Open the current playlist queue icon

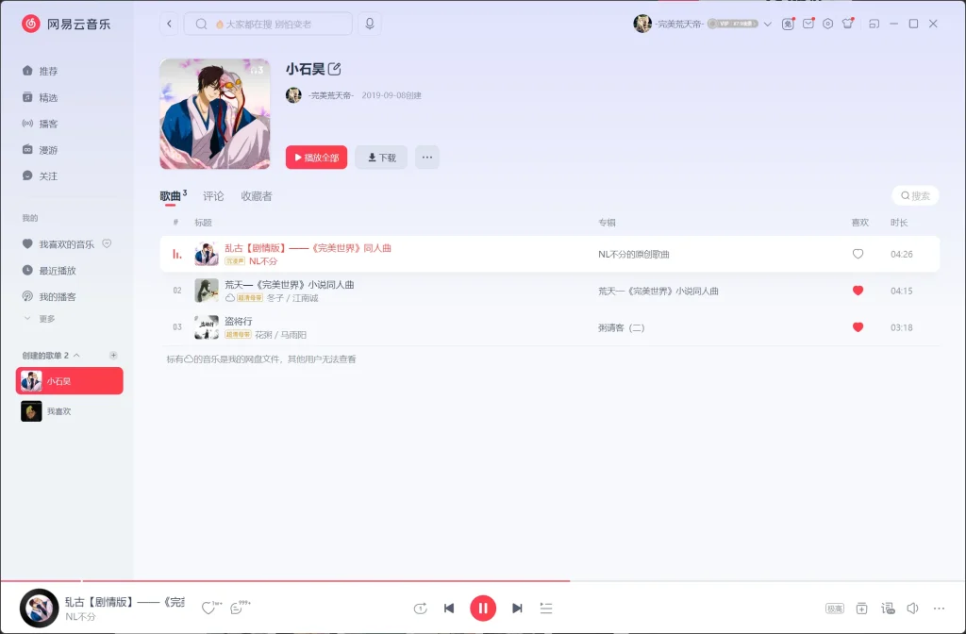point(546,608)
